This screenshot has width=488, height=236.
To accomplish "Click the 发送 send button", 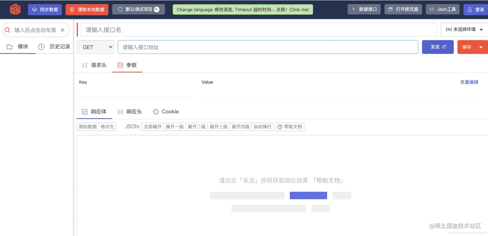I will coord(438,47).
